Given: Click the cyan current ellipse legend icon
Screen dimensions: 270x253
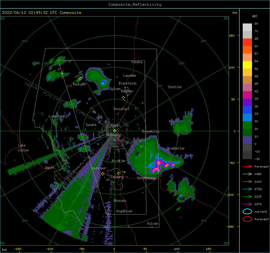Looking at the screenshot, I should point(247,211).
